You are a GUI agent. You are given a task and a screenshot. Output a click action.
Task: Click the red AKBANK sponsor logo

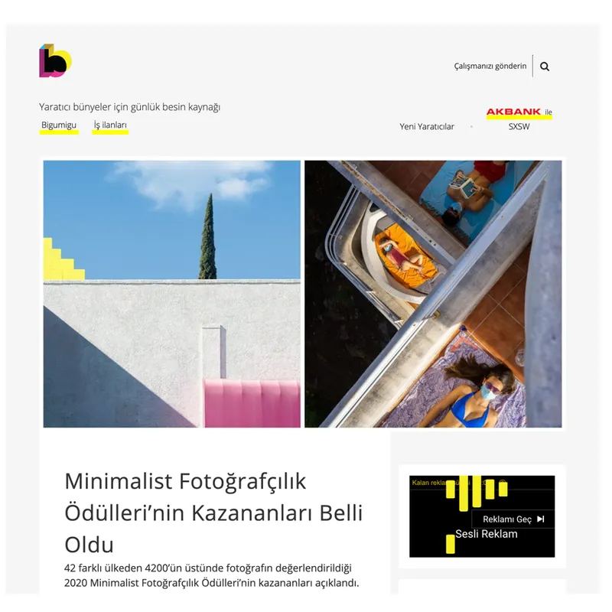point(513,112)
